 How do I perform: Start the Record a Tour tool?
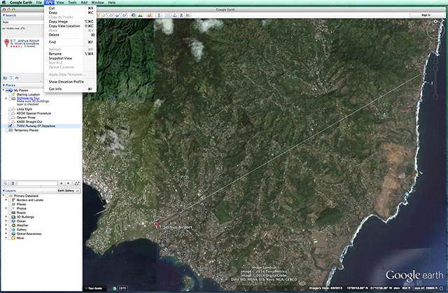coord(125,15)
